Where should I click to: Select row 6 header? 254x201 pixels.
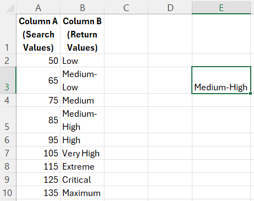[8, 140]
